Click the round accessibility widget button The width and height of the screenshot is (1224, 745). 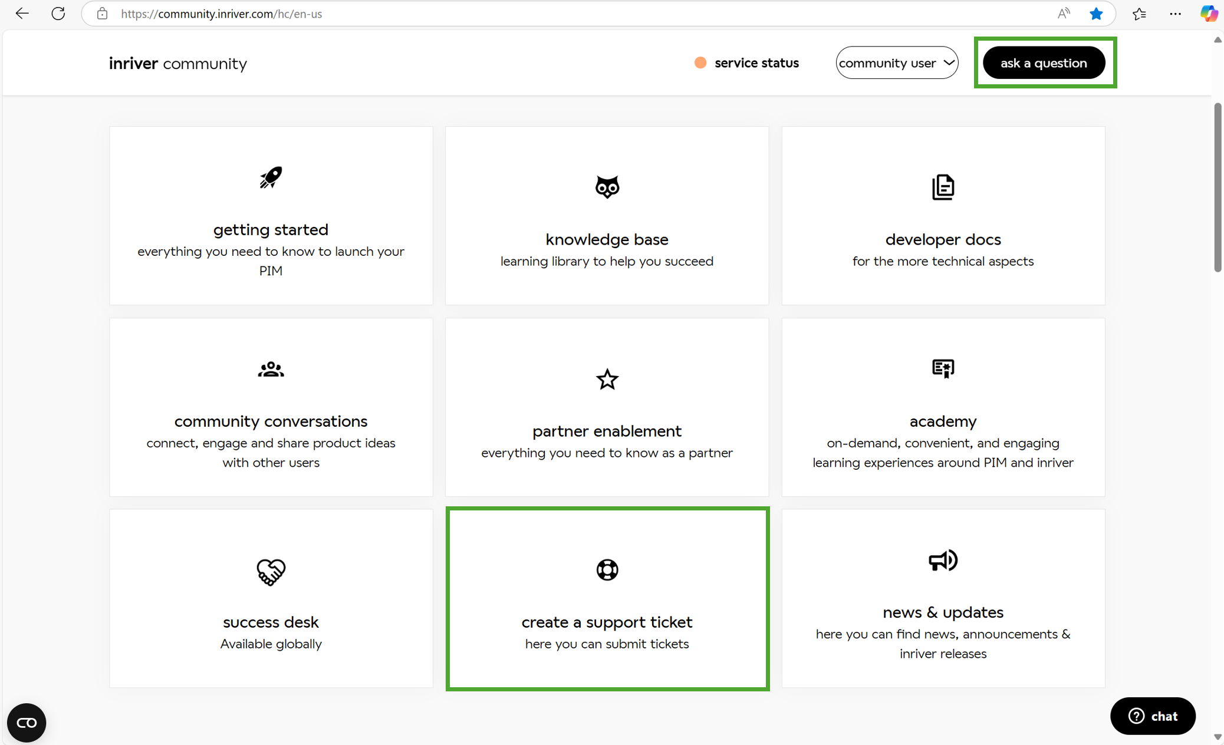(27, 722)
